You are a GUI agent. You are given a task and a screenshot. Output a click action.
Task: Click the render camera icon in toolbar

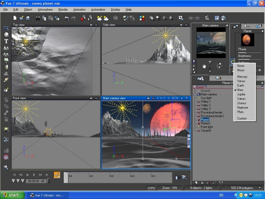click(223, 18)
